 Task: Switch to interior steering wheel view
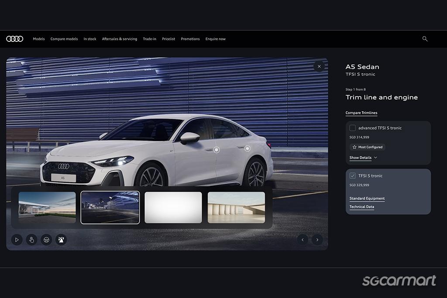click(46, 240)
